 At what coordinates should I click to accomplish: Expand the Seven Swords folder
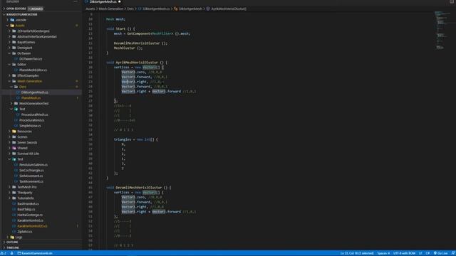[27, 142]
